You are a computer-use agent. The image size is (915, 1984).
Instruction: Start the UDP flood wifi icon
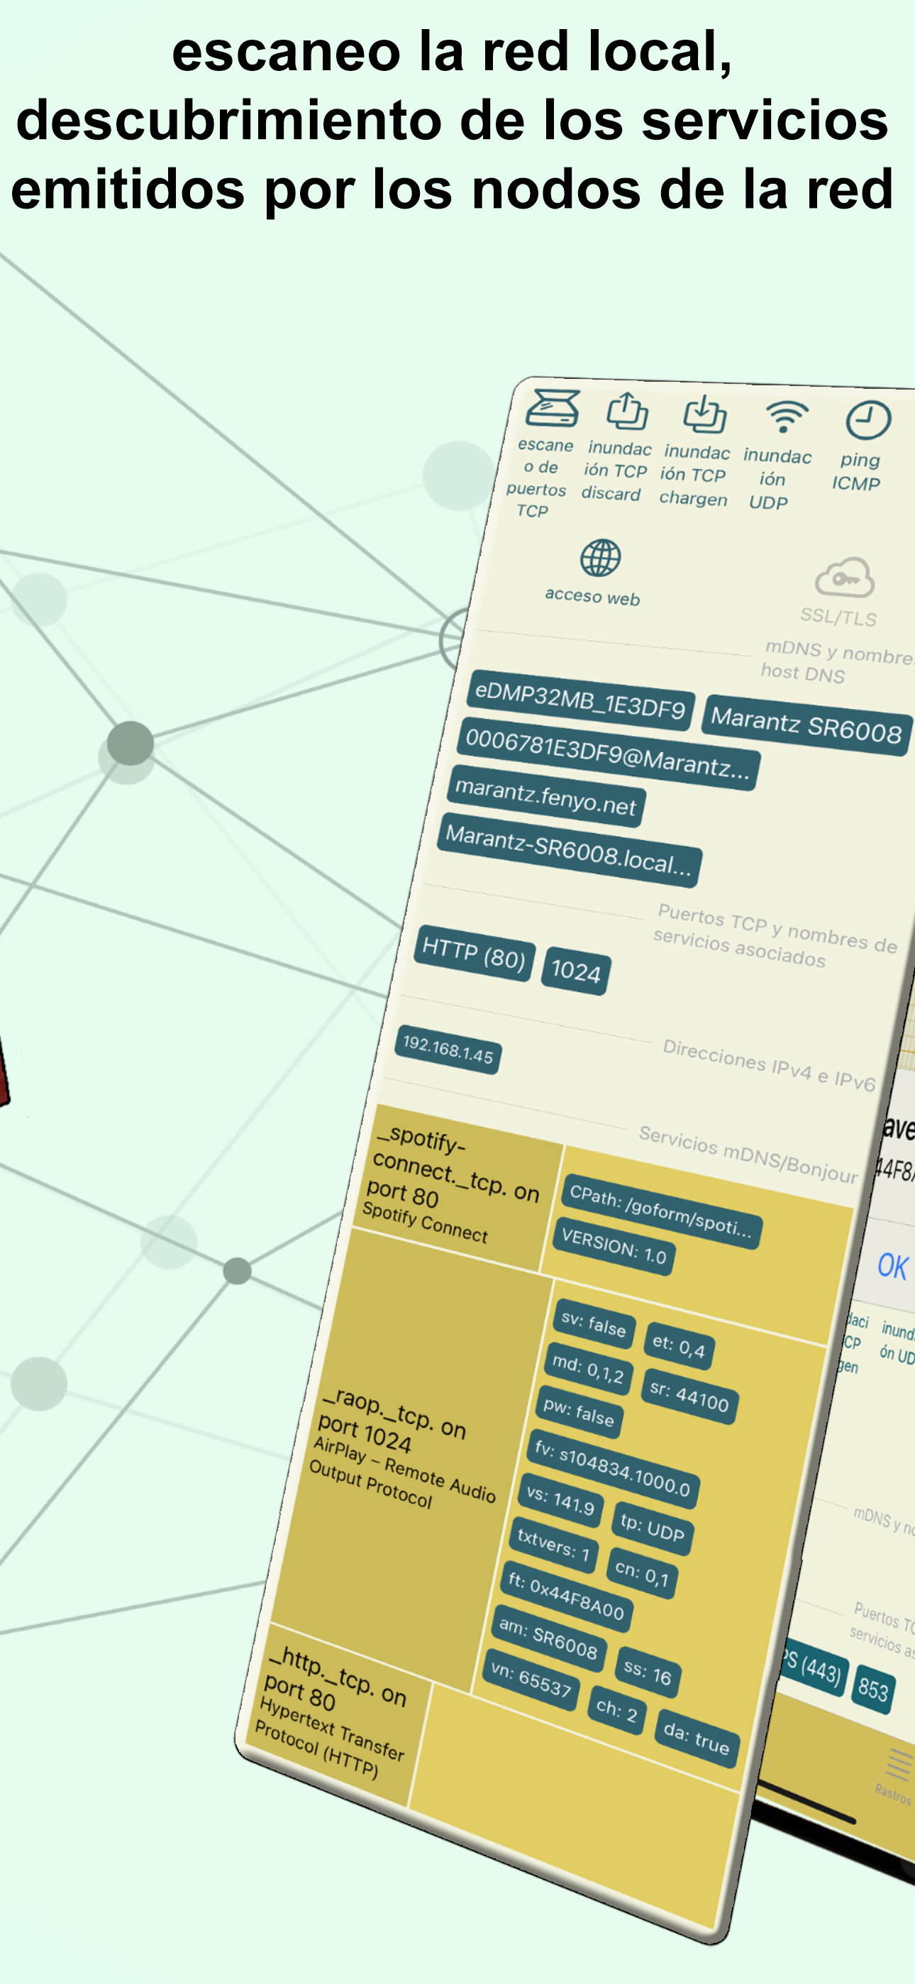point(787,417)
